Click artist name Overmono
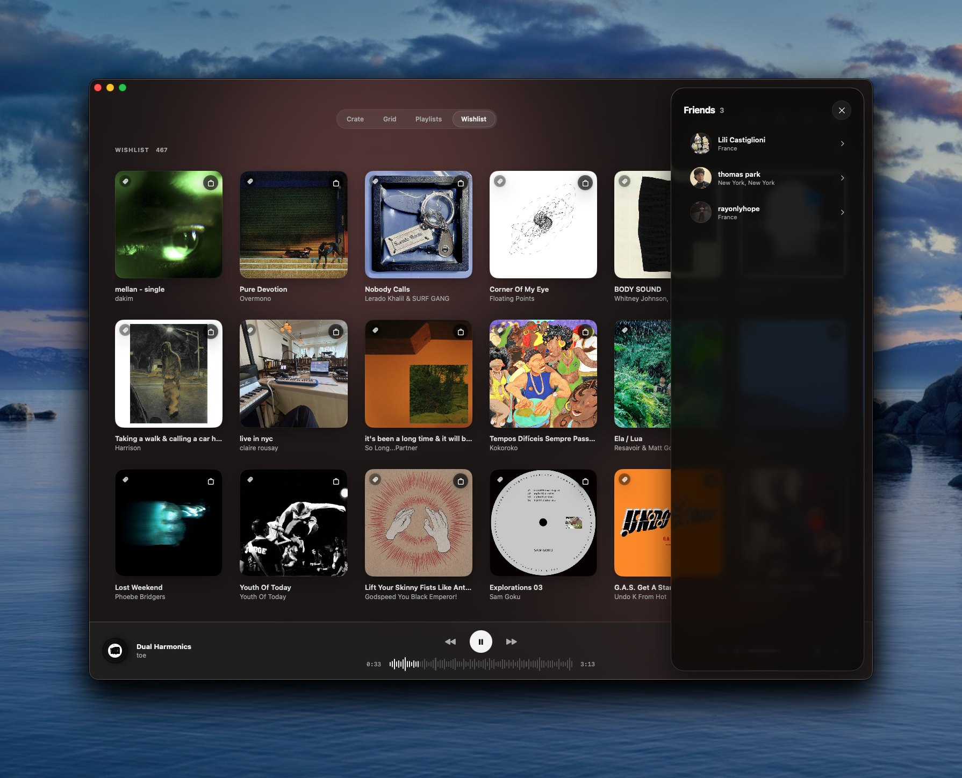962x778 pixels. coord(255,299)
